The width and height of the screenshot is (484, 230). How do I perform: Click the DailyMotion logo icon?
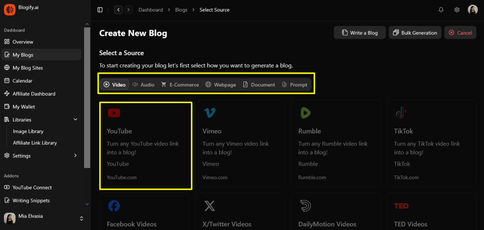(x=305, y=206)
